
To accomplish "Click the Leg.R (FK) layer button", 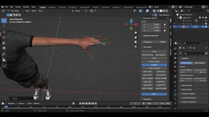I will (161, 85).
